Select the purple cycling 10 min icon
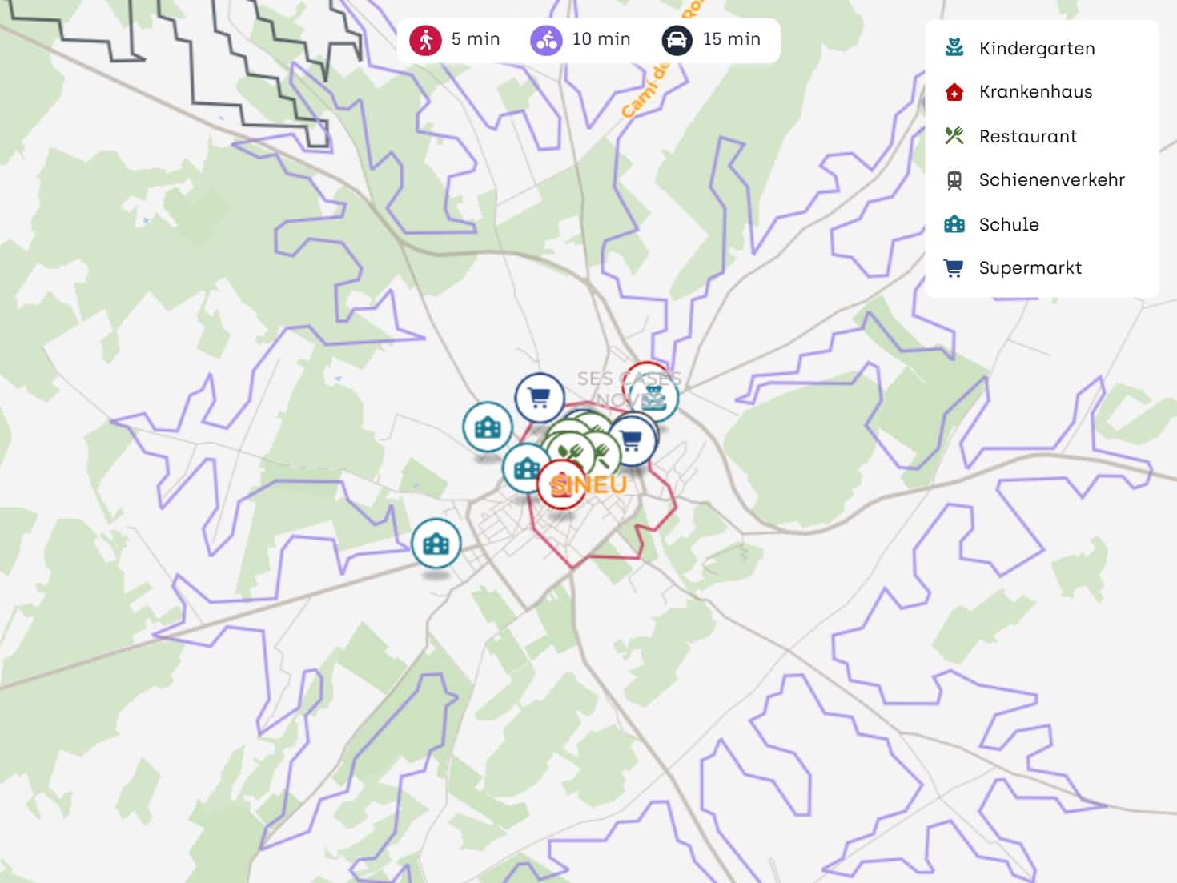Screen dimensions: 1177x883 tap(546, 40)
